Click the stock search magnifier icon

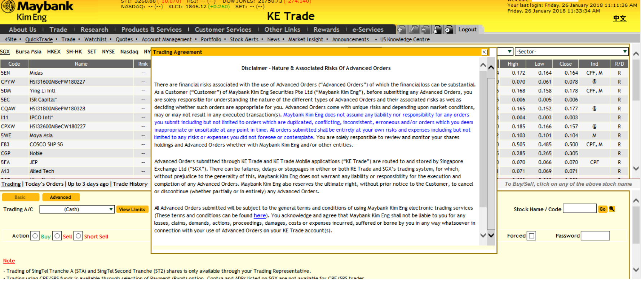coord(612,209)
